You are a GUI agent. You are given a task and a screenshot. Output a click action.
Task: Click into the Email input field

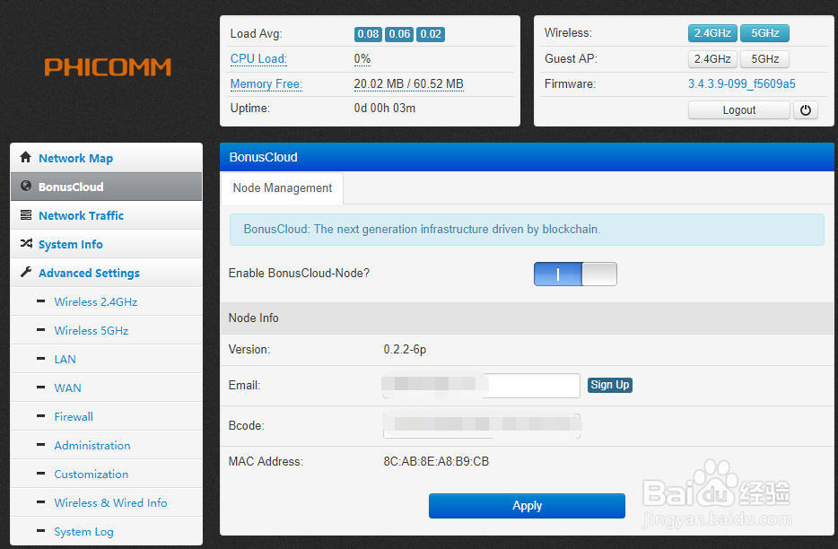(482, 386)
